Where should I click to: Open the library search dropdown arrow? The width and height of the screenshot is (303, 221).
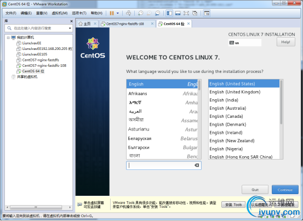point(70,28)
